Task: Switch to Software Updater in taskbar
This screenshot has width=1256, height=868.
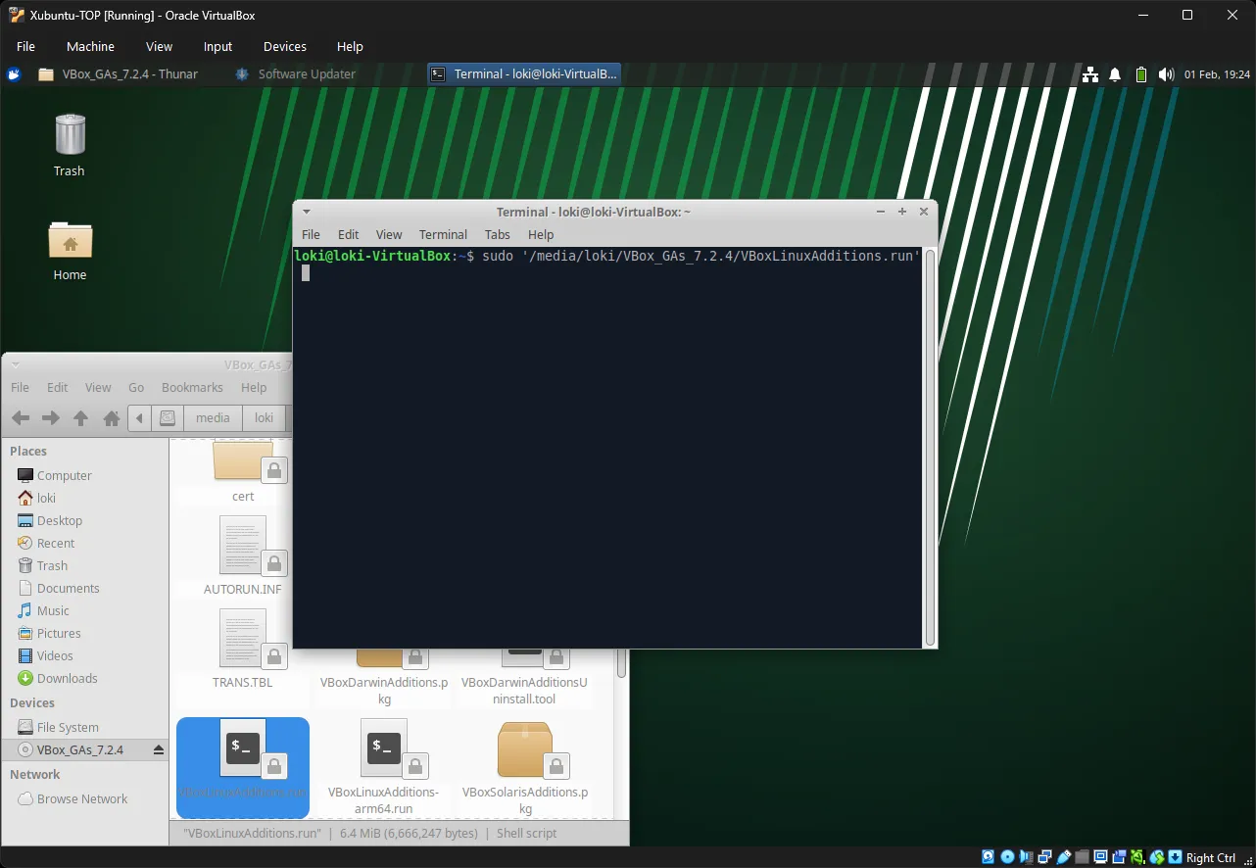Action: (x=295, y=74)
